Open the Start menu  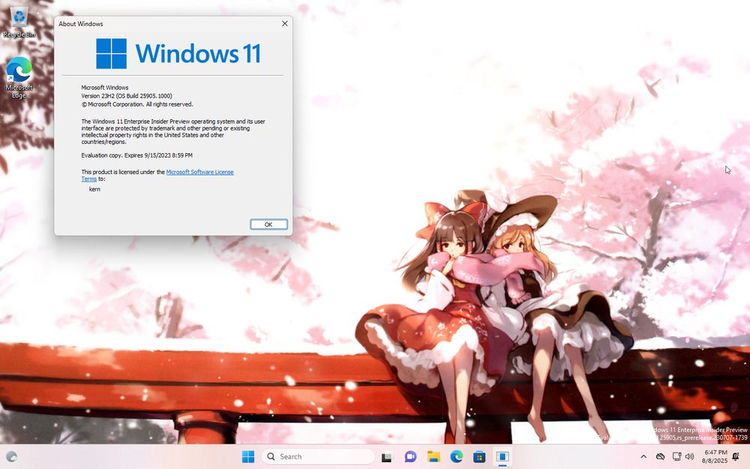[248, 456]
